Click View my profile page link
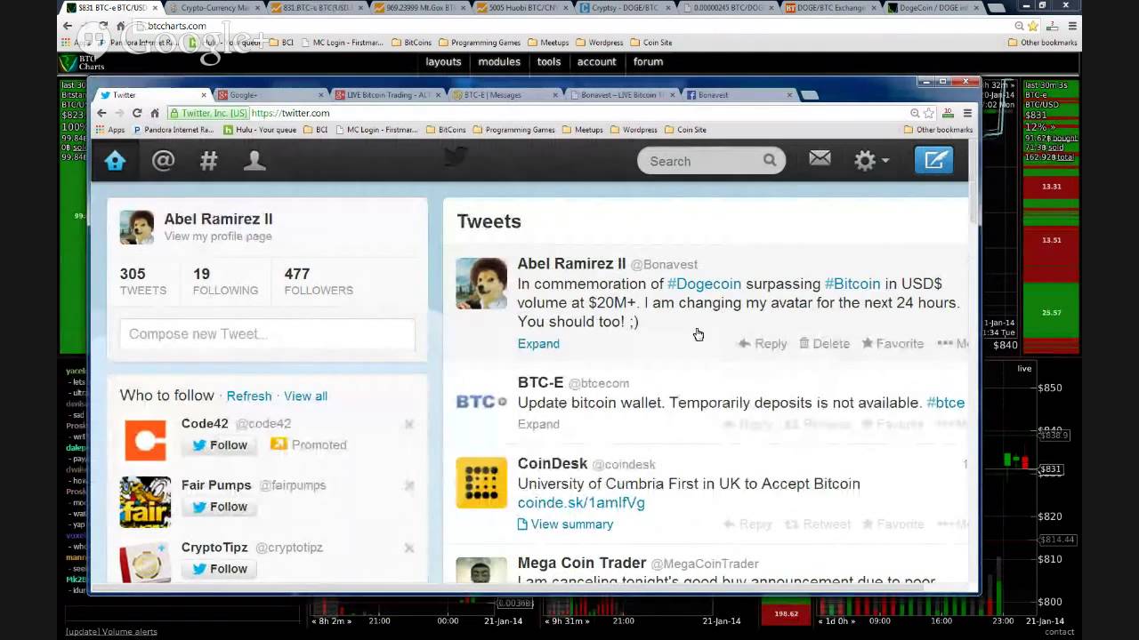Screen dimensions: 1139x640 (218, 236)
